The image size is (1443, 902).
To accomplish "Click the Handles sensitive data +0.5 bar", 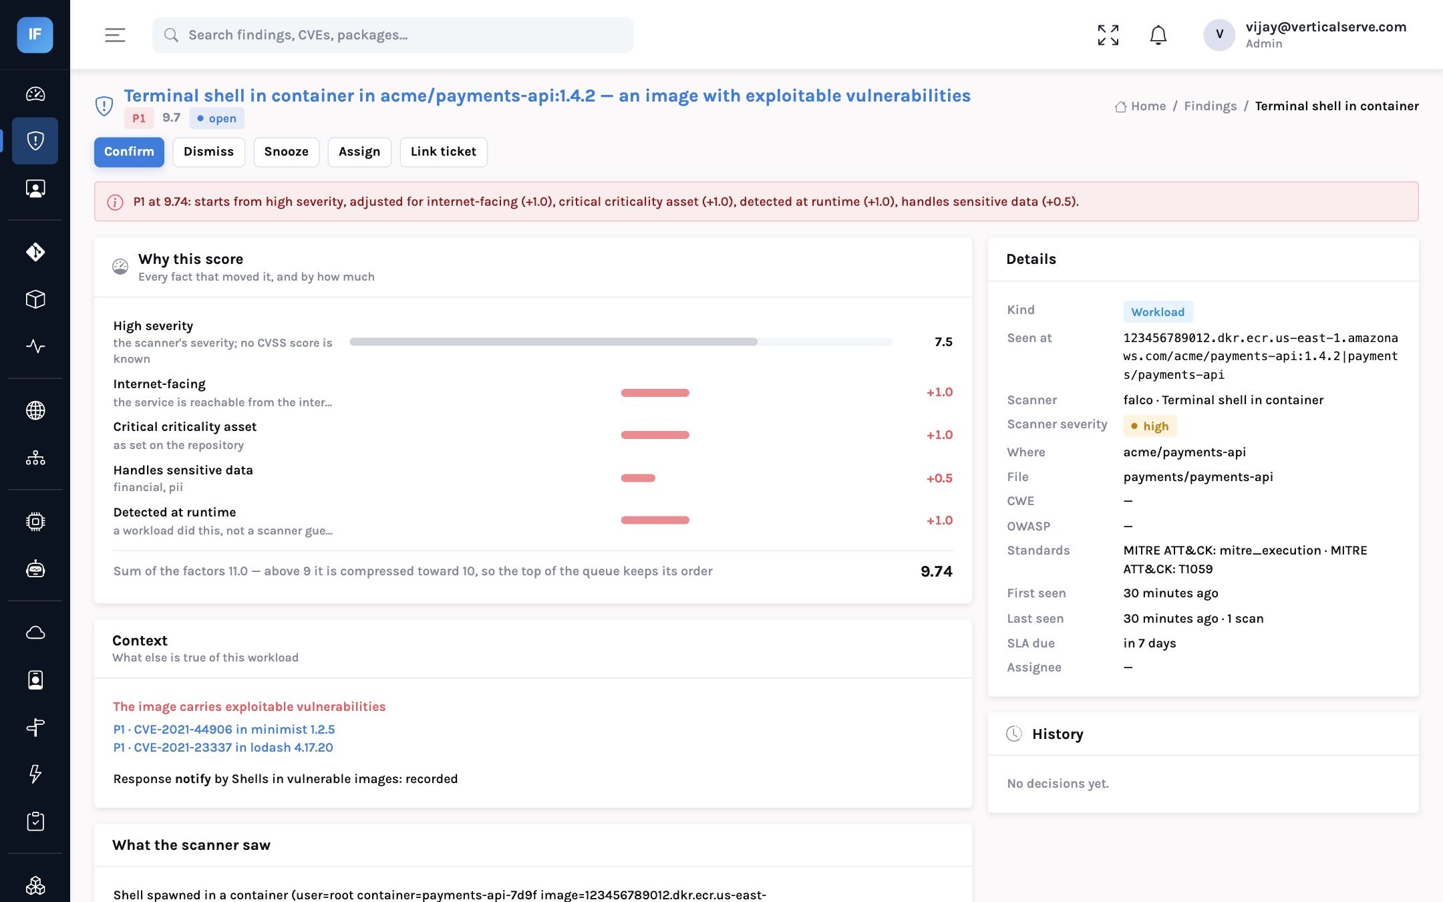I will pos(638,478).
